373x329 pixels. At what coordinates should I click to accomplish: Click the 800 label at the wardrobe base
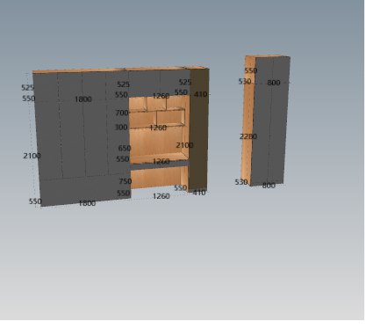[269, 186]
